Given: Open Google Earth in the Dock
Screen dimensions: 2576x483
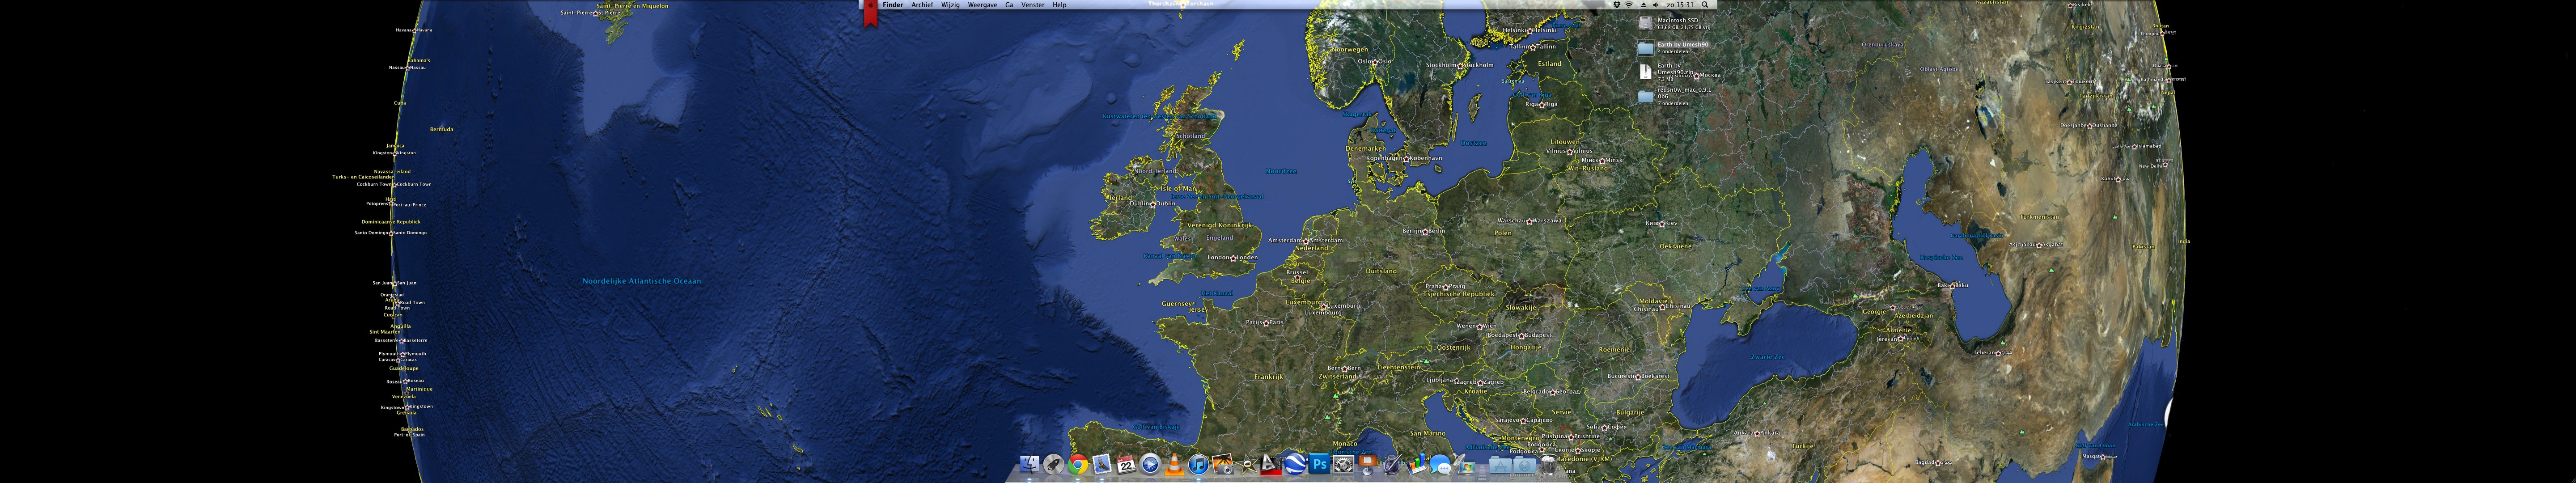Looking at the screenshot, I should pos(1295,465).
